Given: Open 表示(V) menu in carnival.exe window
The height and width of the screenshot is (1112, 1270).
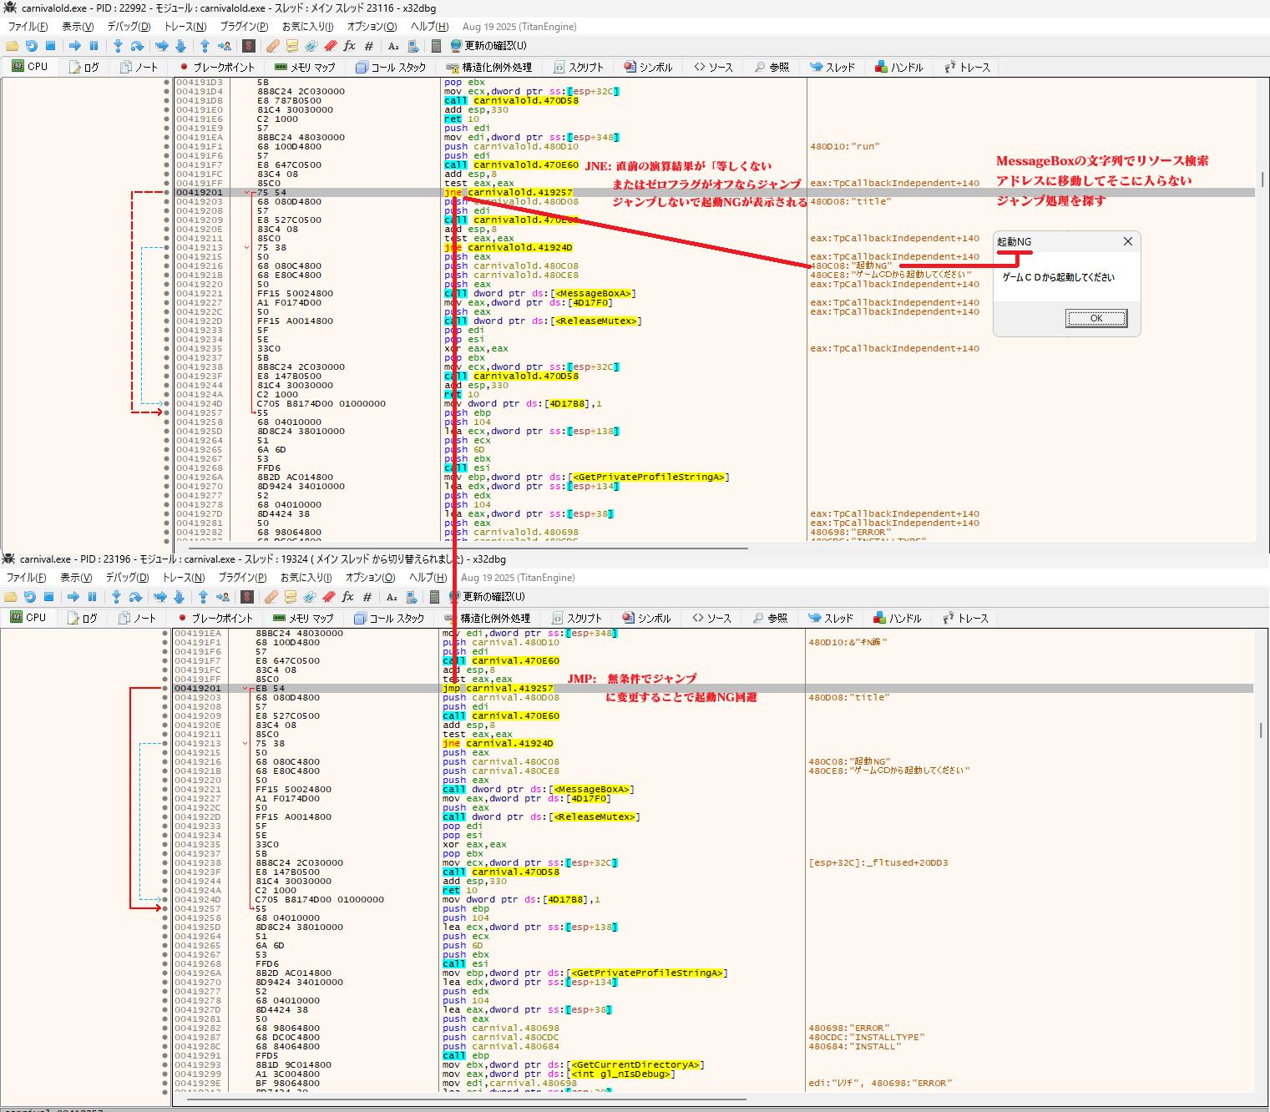Looking at the screenshot, I should pyautogui.click(x=76, y=578).
